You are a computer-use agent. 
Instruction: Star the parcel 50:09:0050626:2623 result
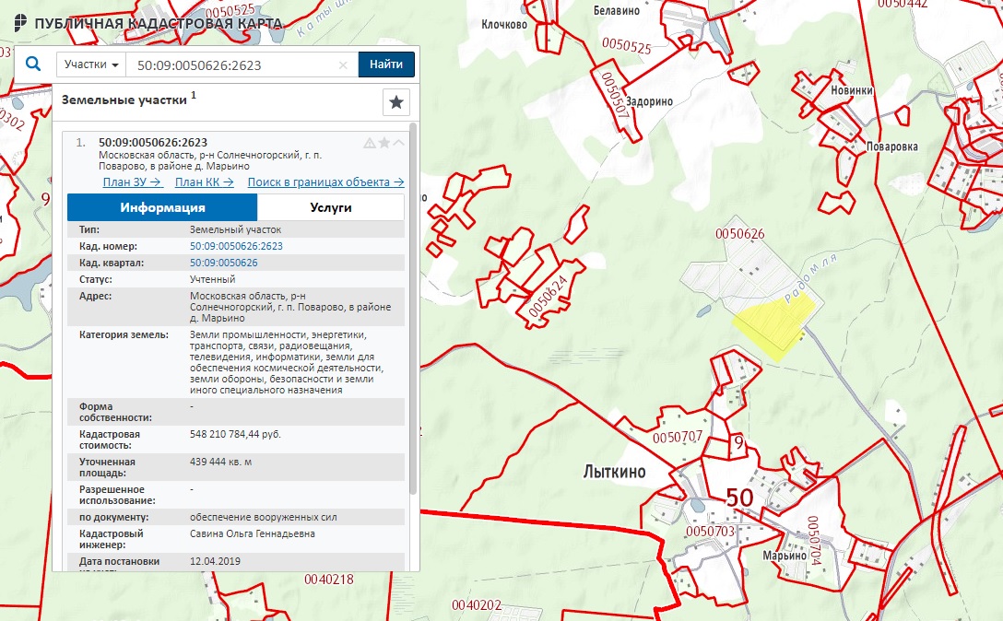coord(384,143)
